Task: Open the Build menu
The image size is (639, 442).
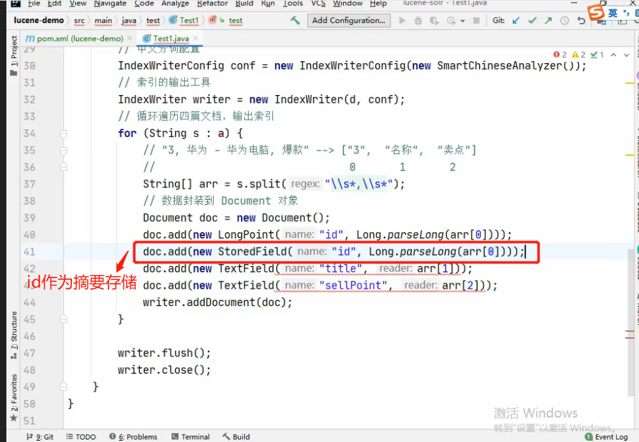Action: (x=244, y=3)
